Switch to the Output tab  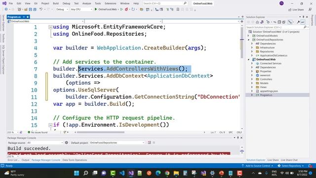[x=25, y=160]
